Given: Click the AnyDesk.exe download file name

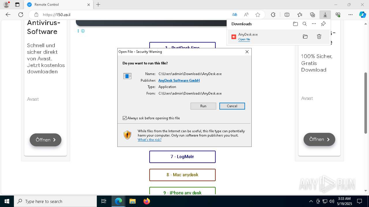Looking at the screenshot, I should [248, 34].
